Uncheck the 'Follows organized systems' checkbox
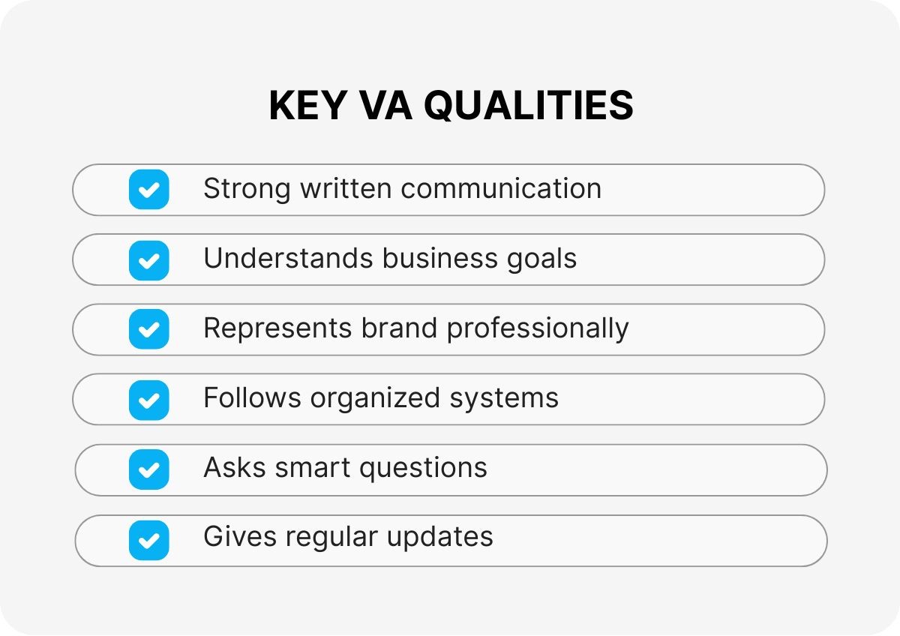 [148, 399]
